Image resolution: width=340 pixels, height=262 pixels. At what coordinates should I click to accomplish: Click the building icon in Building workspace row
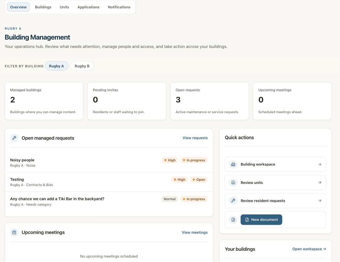click(233, 164)
